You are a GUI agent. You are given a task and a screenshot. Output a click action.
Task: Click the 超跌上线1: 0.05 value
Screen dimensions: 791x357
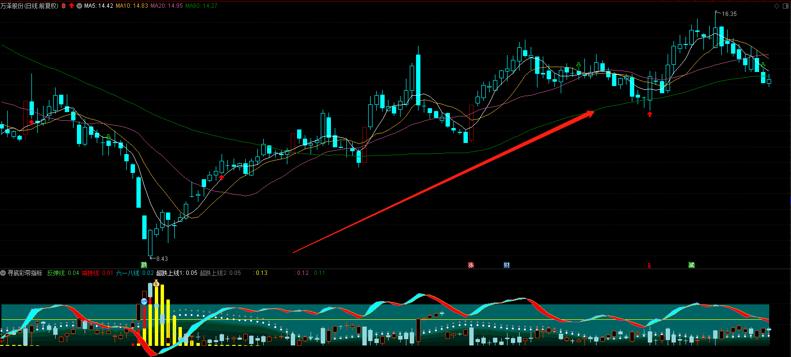click(177, 273)
